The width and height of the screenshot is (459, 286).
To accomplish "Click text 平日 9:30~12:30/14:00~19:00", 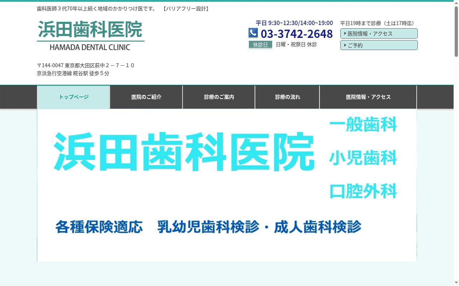I will pyautogui.click(x=294, y=23).
